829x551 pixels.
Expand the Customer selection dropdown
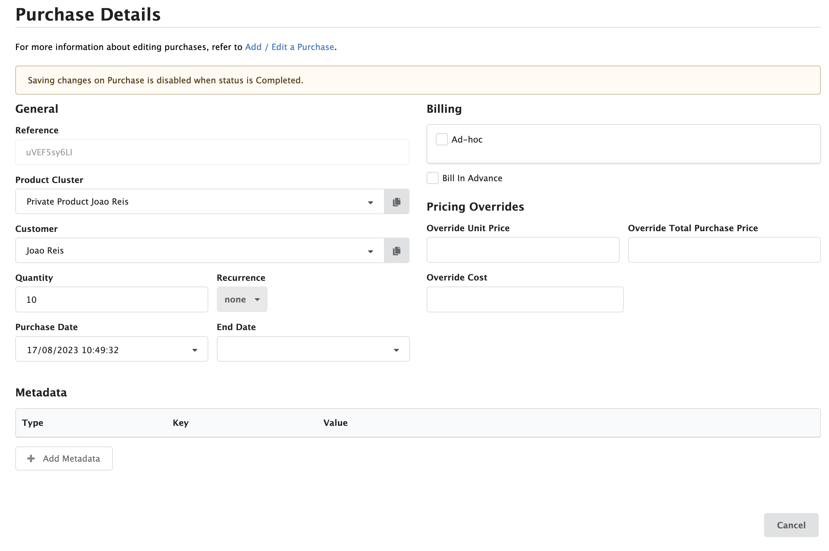pos(370,250)
